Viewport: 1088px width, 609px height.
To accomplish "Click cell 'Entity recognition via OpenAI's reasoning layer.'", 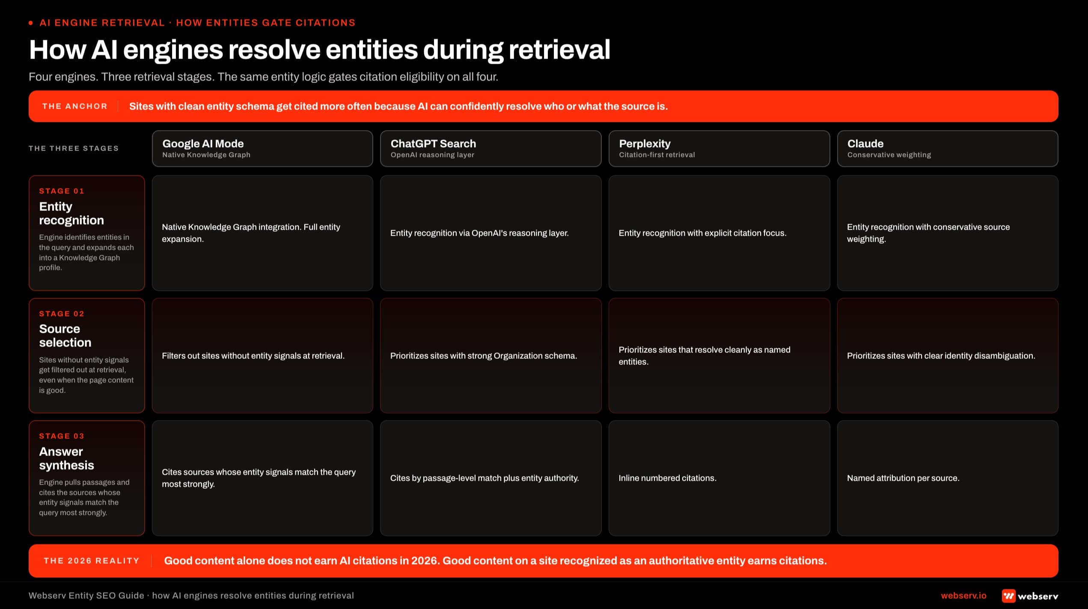I will point(490,233).
